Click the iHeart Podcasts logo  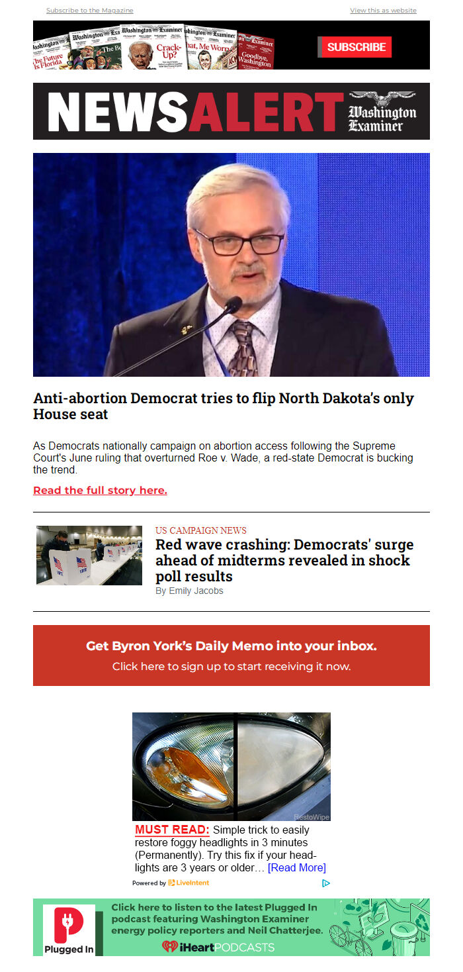[218, 947]
